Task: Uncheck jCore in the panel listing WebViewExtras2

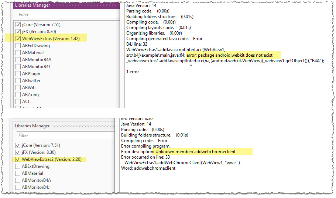Action: 18,145
